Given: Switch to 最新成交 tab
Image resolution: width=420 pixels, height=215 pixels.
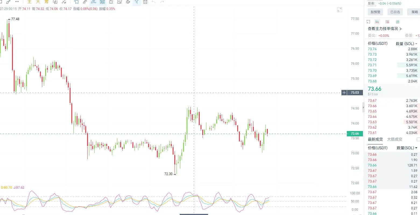Looking at the screenshot, I should click(375, 139).
